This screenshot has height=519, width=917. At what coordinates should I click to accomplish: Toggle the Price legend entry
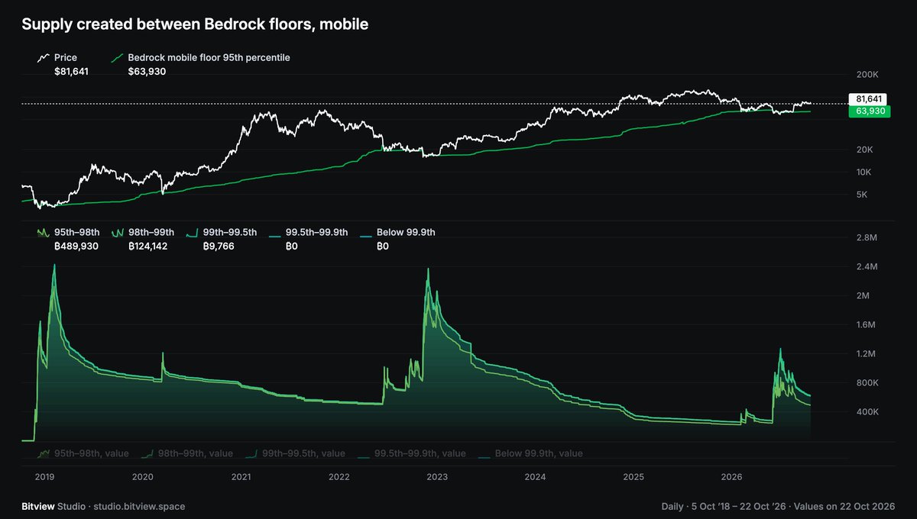tap(65, 58)
